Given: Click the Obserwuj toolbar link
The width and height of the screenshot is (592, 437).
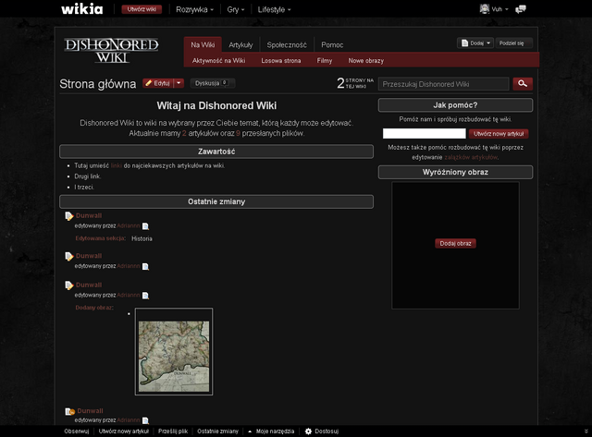Looking at the screenshot, I should (x=76, y=431).
